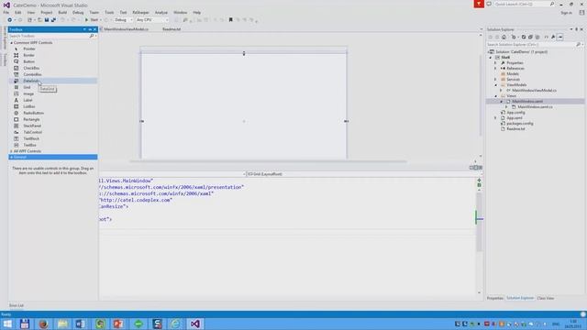
Task: Click the feedback notification flag icon
Action: click(479, 4)
